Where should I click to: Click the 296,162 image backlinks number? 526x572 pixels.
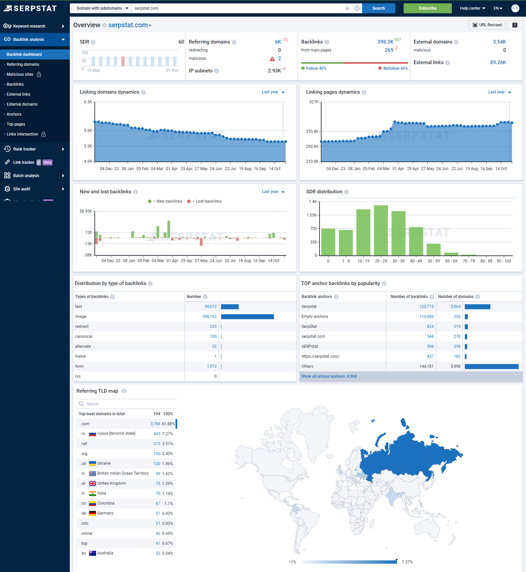pos(209,317)
